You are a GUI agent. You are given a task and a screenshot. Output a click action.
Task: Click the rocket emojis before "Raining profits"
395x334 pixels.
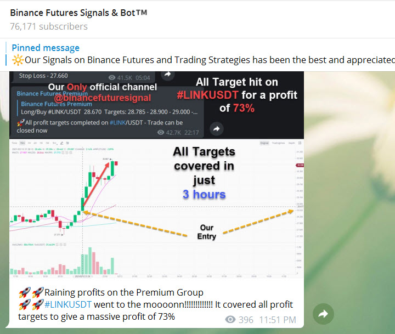point(31,292)
